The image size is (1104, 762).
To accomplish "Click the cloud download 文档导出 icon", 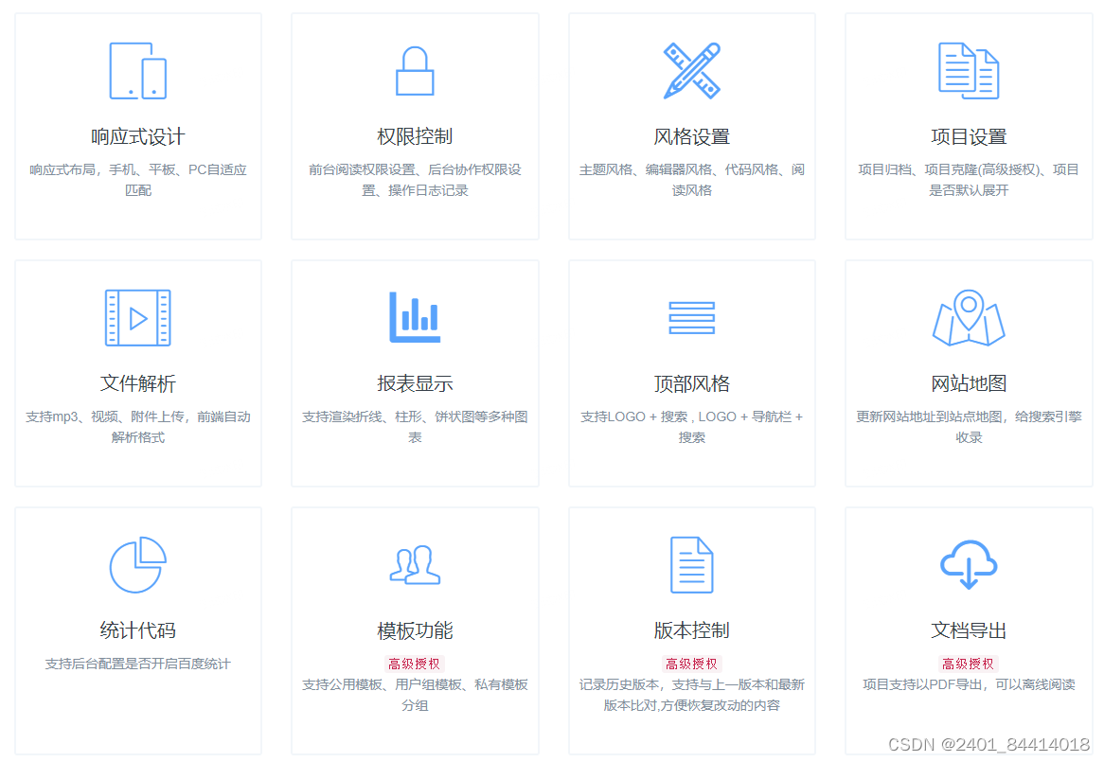I will (968, 565).
